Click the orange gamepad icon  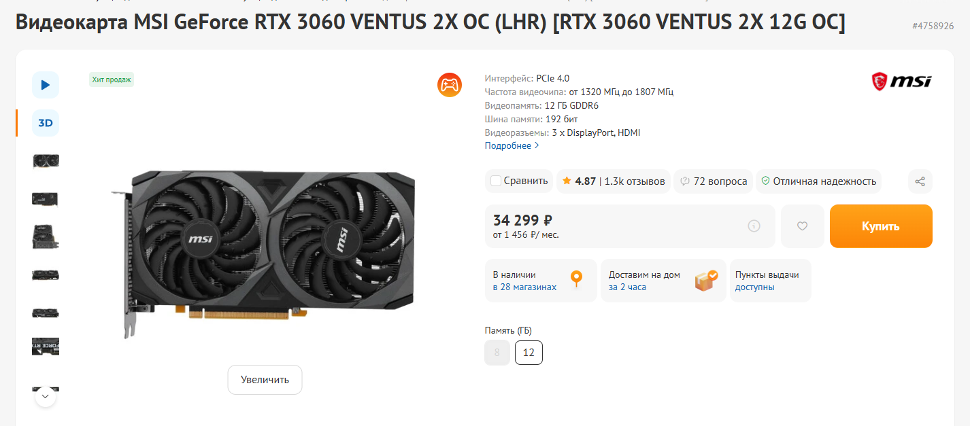[450, 85]
